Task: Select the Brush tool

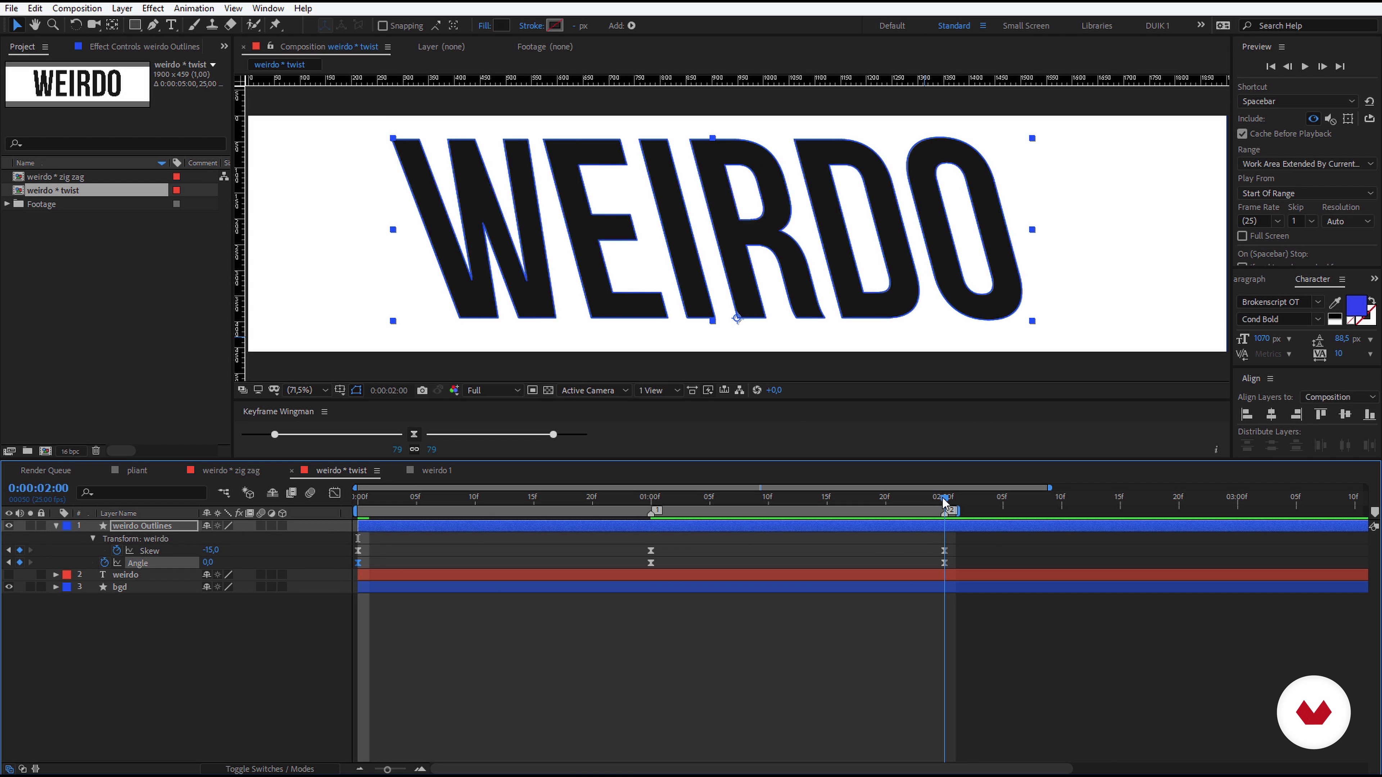Action: (194, 25)
